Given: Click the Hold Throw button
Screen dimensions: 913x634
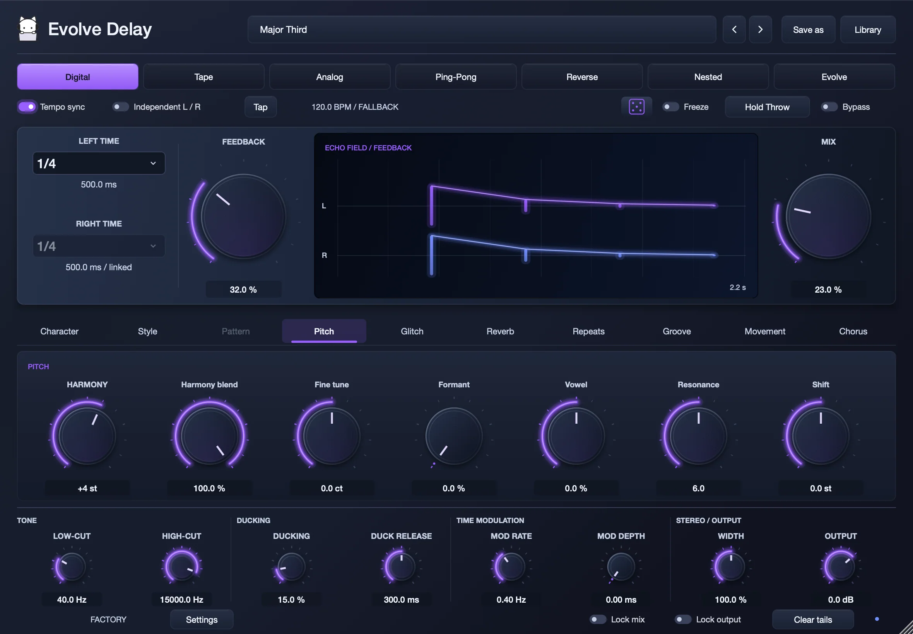Looking at the screenshot, I should click(x=767, y=107).
